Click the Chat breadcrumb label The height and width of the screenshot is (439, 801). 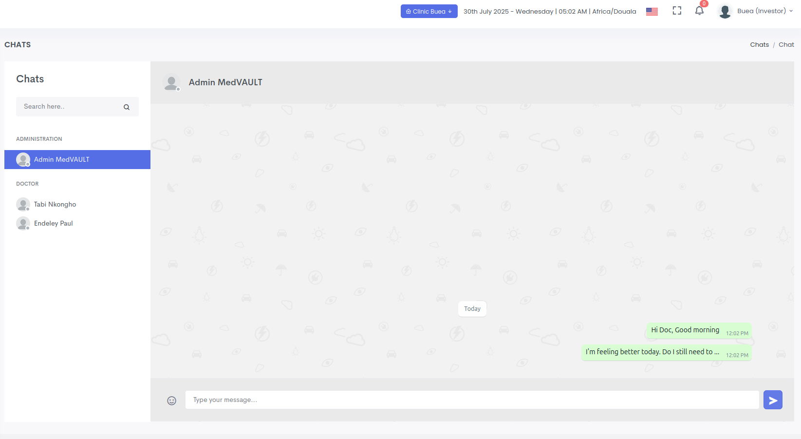[786, 44]
